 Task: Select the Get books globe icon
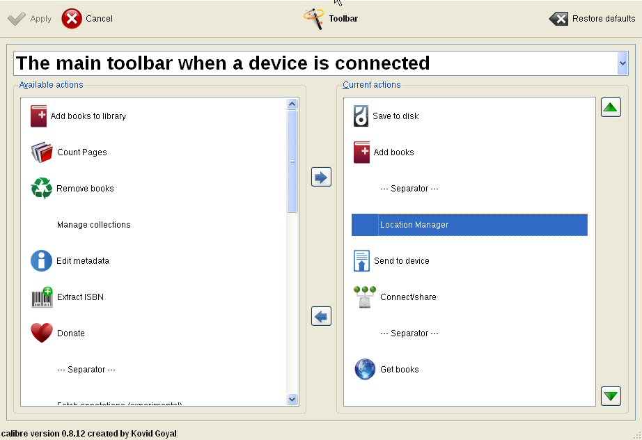(x=365, y=369)
